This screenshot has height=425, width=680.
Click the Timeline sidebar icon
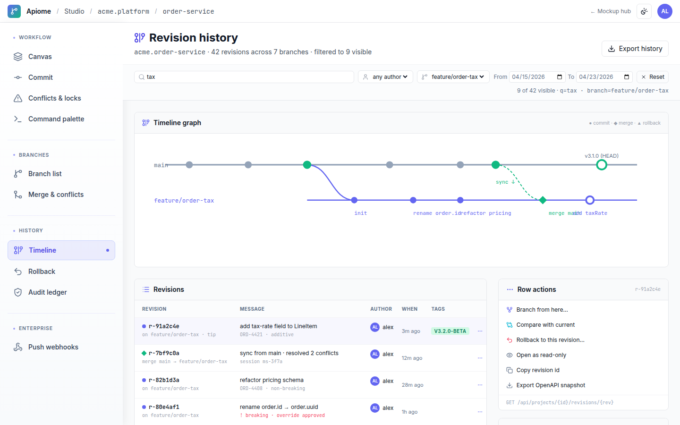pyautogui.click(x=18, y=250)
